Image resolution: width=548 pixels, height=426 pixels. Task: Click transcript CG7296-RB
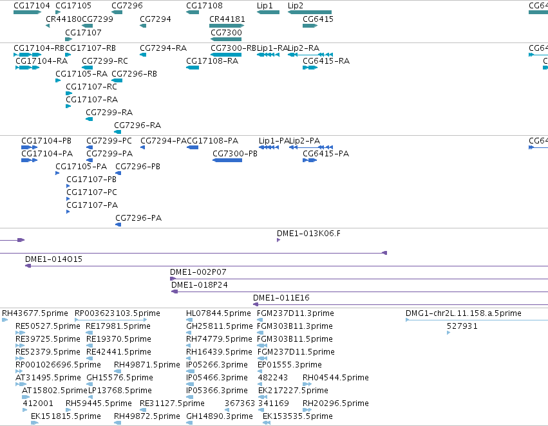[117, 80]
